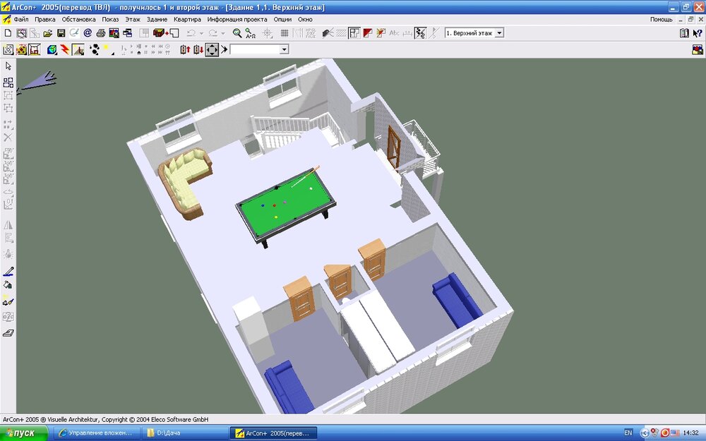Open the undo history dropdown arrow

point(201,33)
